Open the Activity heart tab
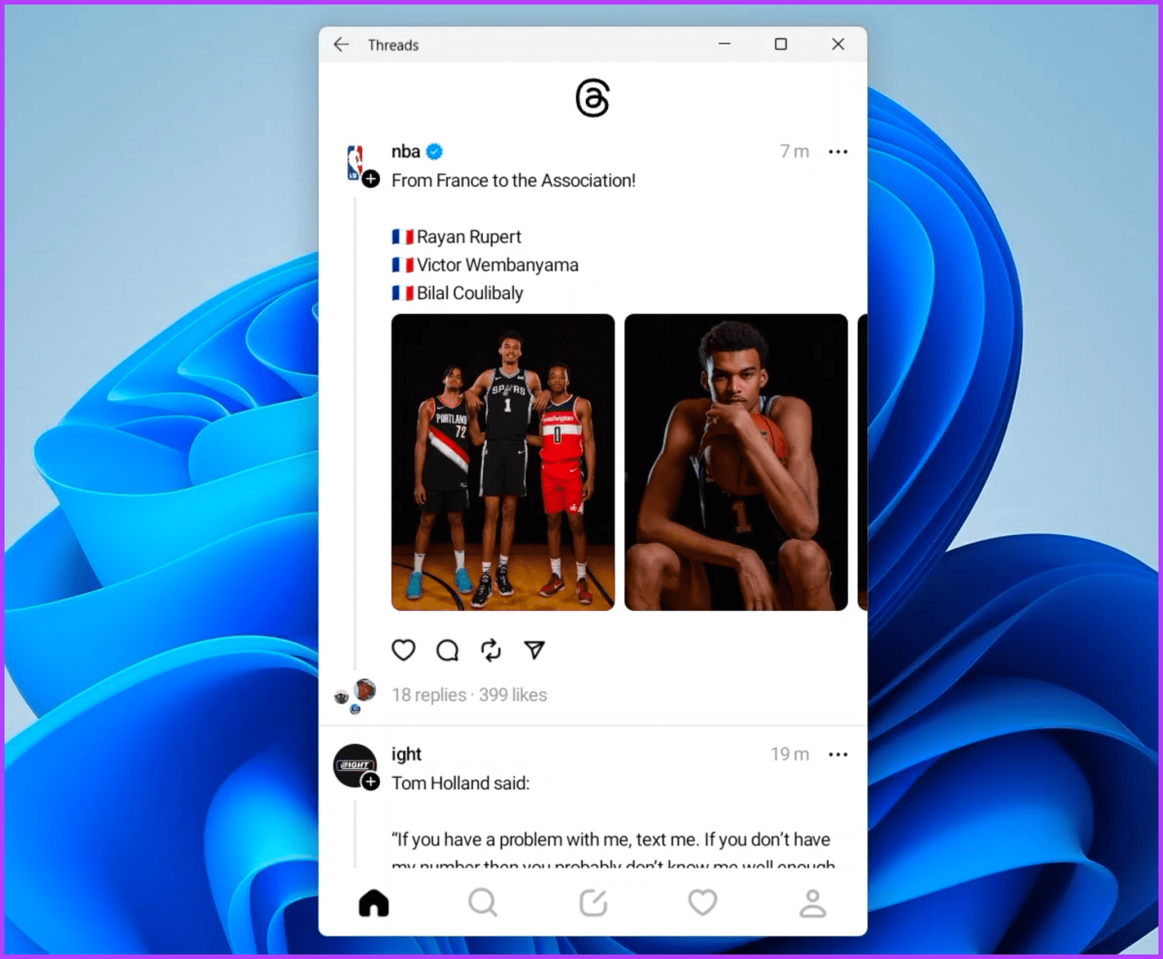The width and height of the screenshot is (1163, 959). click(703, 902)
